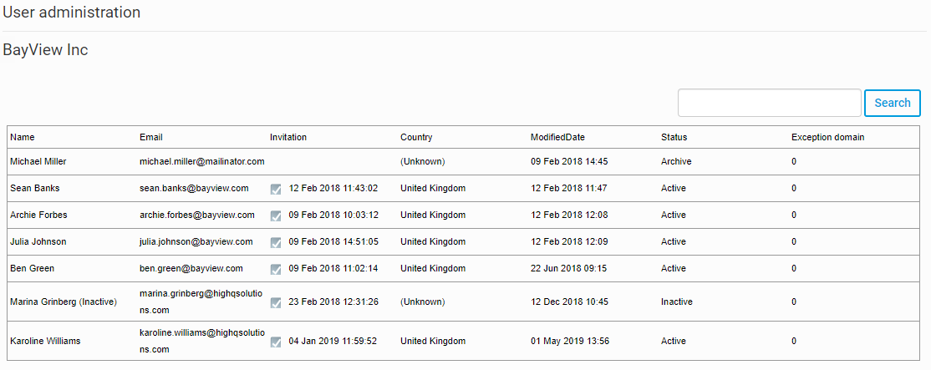Screen dimensions: 931x370
Task: Click the BayView Inc organization heading
Action: click(x=45, y=50)
